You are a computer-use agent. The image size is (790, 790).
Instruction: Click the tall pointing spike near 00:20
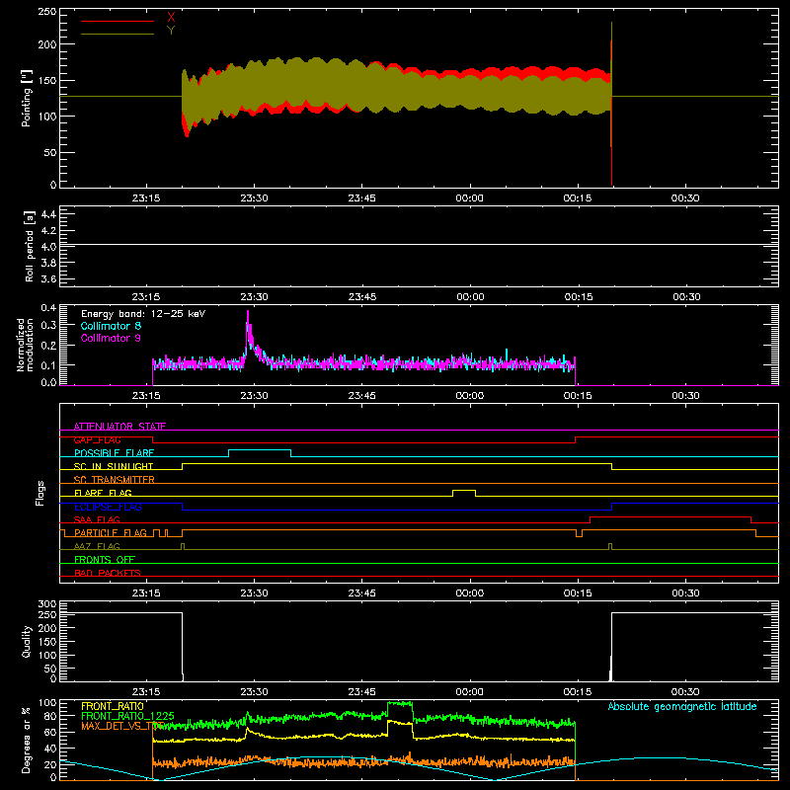tap(611, 104)
